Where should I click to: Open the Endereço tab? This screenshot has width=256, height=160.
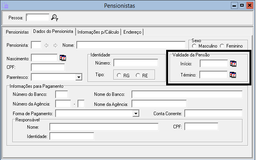click(x=133, y=32)
